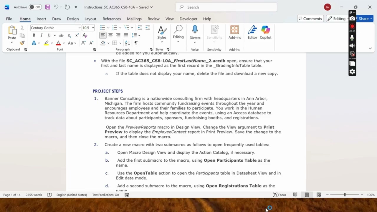This screenshot has width=377, height=212.
Task: Switch to Insert tab
Action: point(41,19)
